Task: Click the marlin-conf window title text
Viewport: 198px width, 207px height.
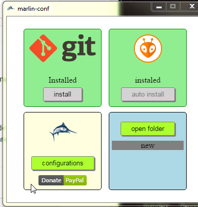Action: click(x=33, y=9)
